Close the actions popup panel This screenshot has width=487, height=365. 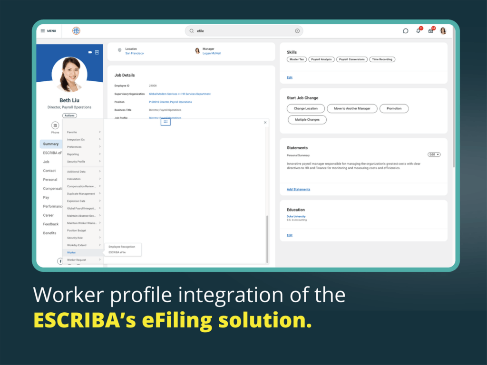point(265,123)
